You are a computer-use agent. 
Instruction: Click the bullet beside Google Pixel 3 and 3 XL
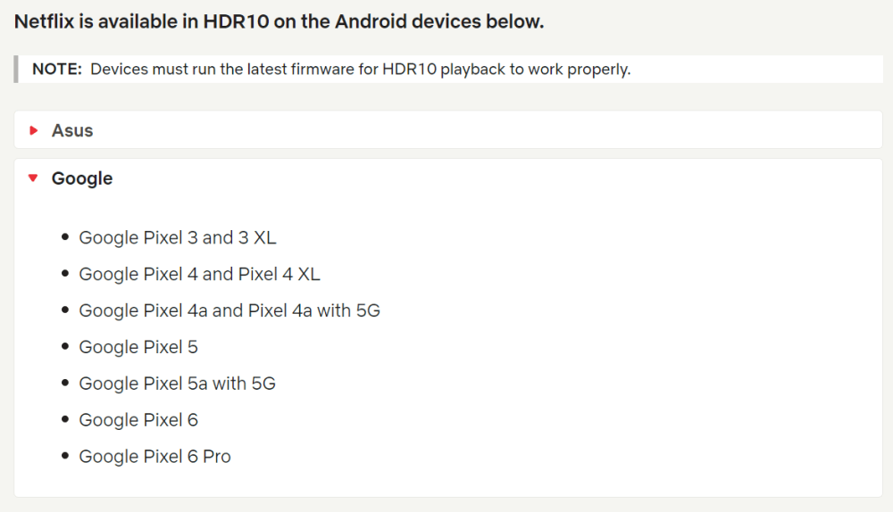tap(65, 238)
